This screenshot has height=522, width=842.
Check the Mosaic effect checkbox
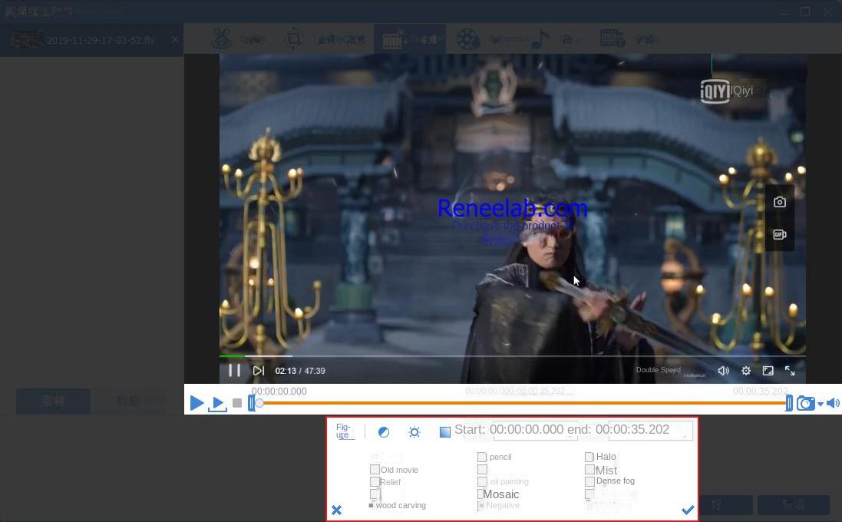click(481, 494)
